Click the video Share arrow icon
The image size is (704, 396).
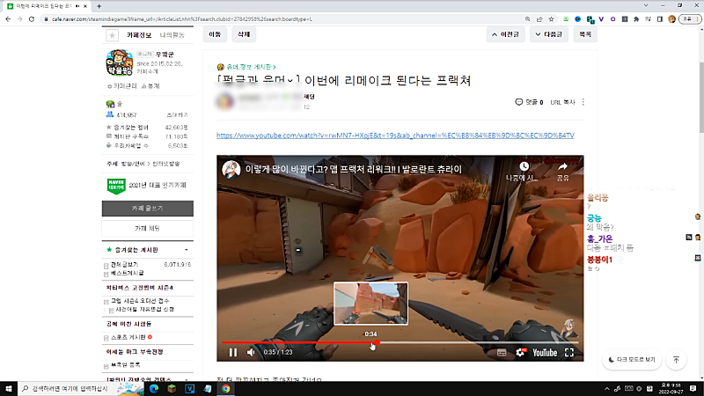562,166
